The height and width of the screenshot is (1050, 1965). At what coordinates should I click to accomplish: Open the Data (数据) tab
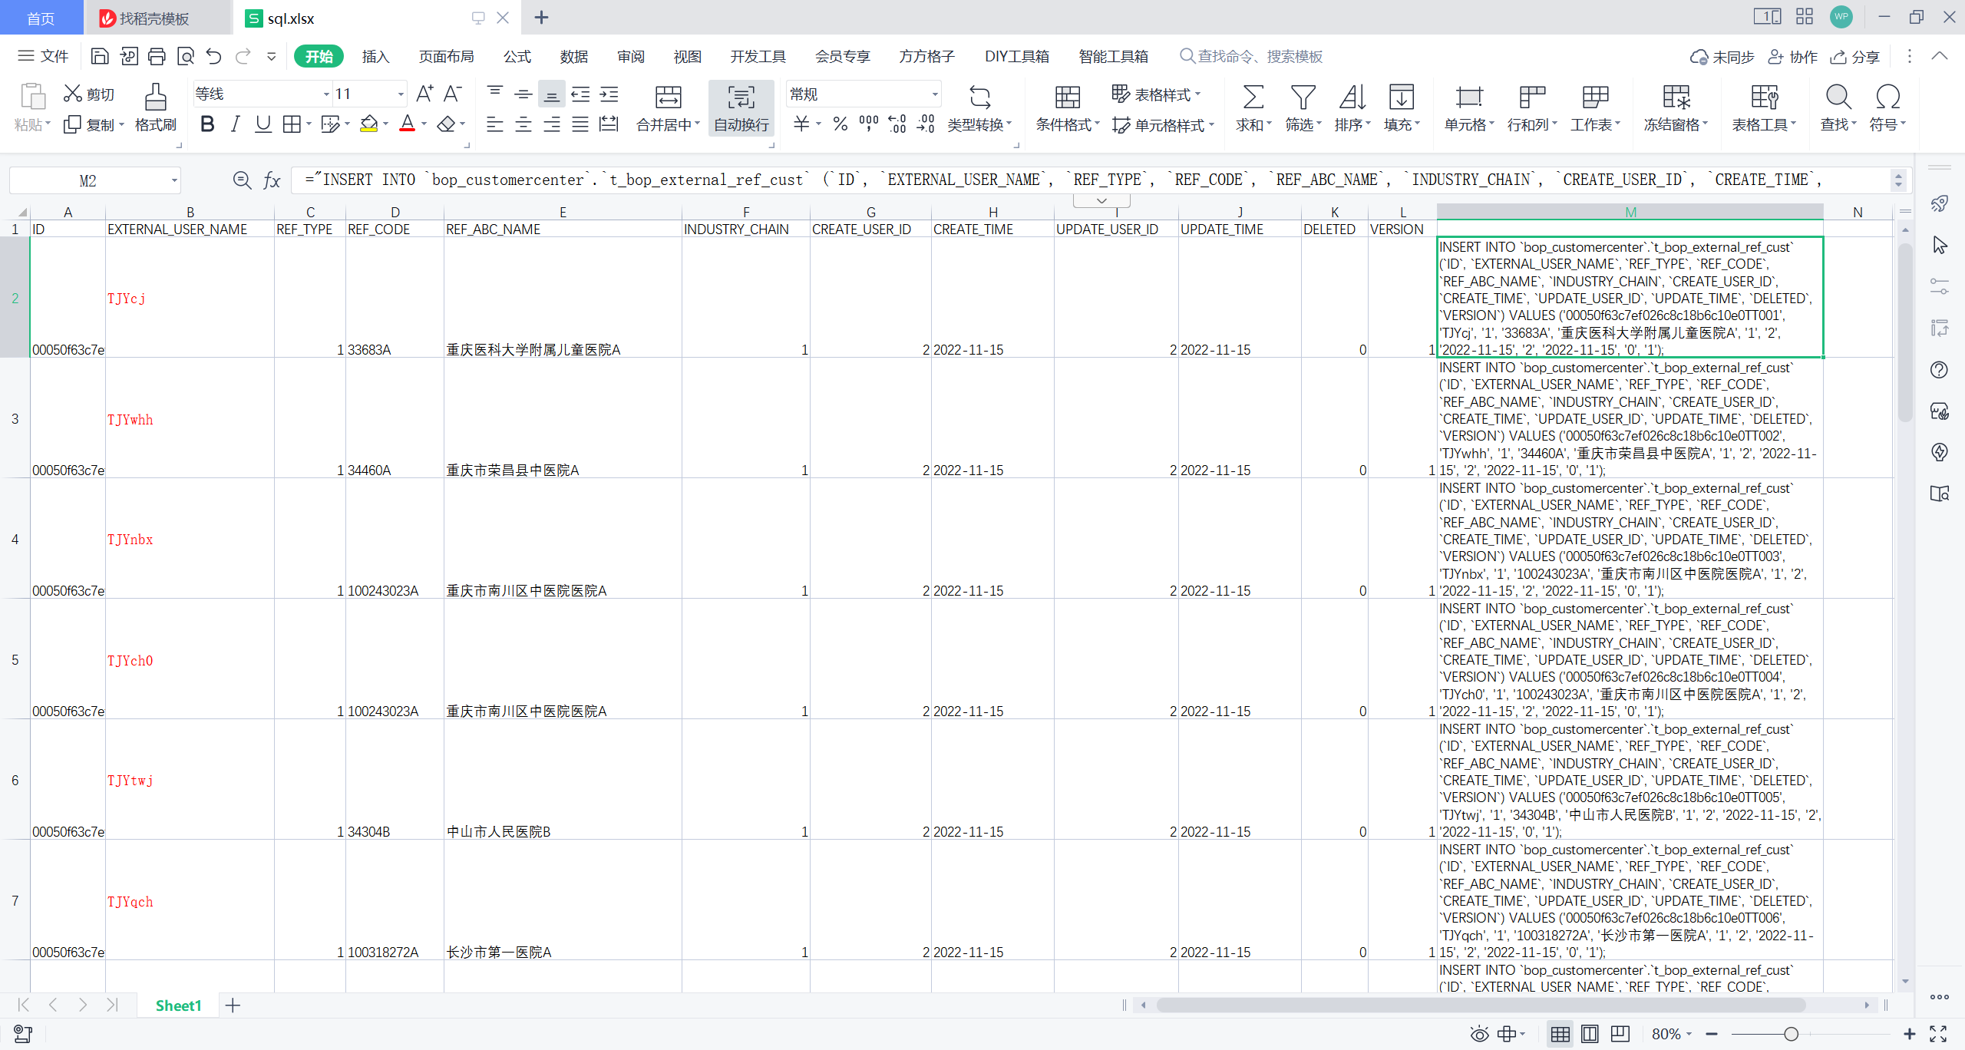point(573,57)
